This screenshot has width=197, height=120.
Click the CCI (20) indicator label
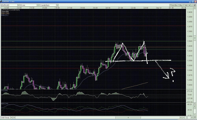(x=4, y=90)
